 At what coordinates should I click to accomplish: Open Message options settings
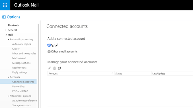[21, 63]
